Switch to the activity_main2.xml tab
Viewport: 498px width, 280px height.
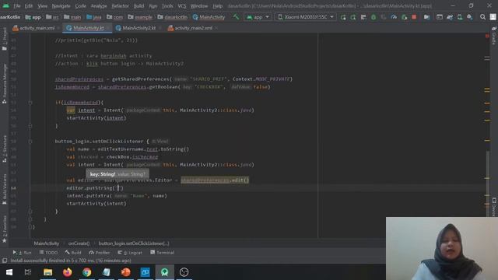tap(193, 28)
